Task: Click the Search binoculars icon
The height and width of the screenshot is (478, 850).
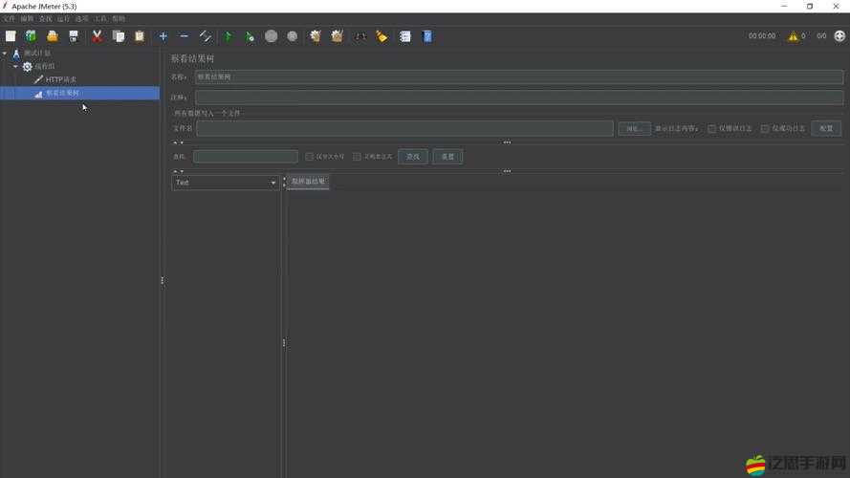Action: [360, 36]
